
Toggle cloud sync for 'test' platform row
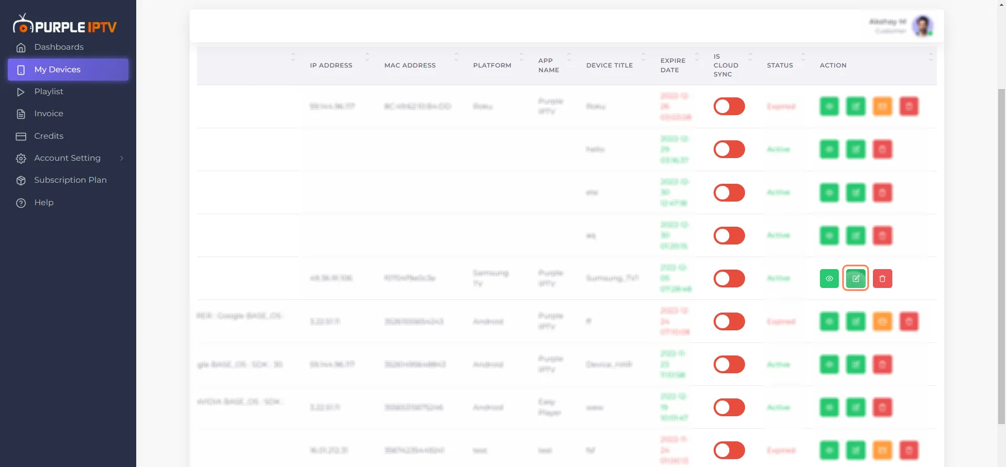pyautogui.click(x=729, y=450)
